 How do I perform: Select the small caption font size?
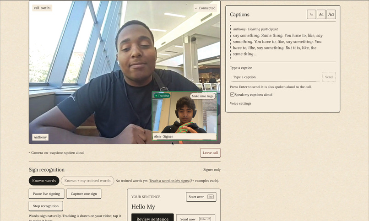(311, 14)
